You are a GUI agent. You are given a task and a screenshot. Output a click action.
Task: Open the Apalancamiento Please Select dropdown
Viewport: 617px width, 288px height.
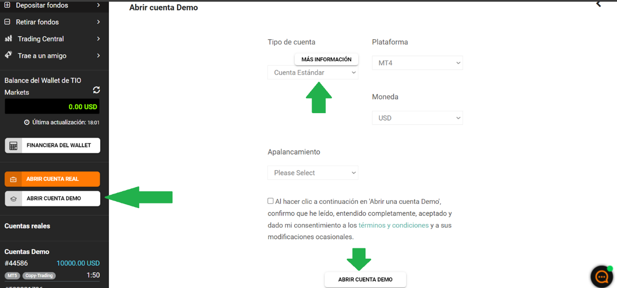(313, 173)
